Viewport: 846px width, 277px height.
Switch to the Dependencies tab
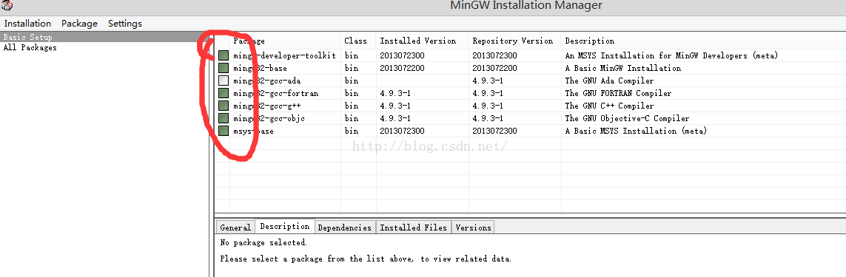[x=345, y=228]
